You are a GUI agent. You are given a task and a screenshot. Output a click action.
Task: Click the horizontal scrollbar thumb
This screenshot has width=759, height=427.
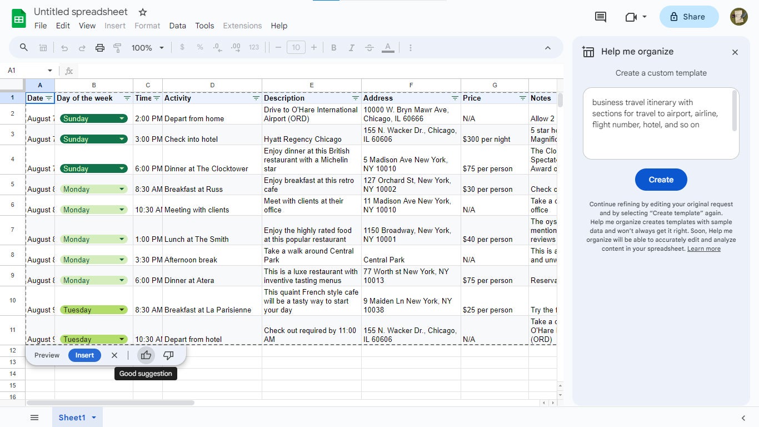[111, 403]
